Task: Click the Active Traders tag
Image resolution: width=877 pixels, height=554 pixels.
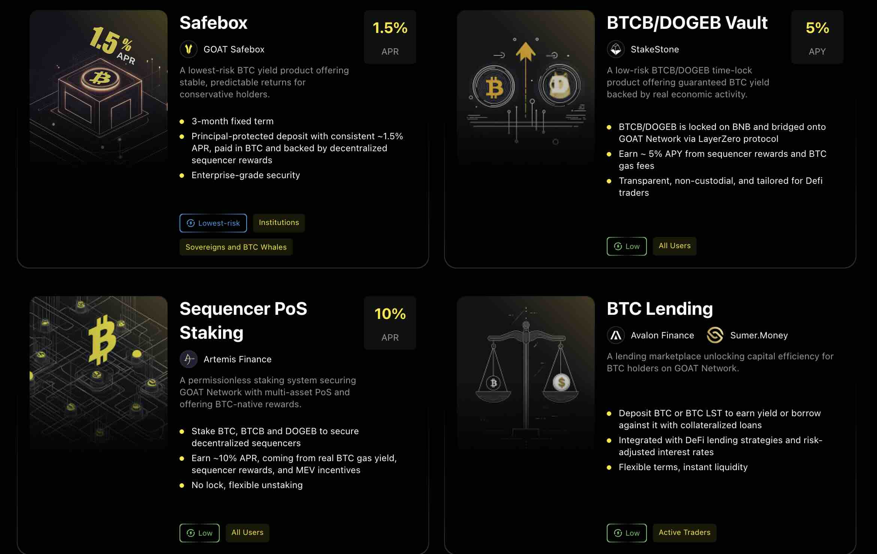Action: pyautogui.click(x=684, y=533)
